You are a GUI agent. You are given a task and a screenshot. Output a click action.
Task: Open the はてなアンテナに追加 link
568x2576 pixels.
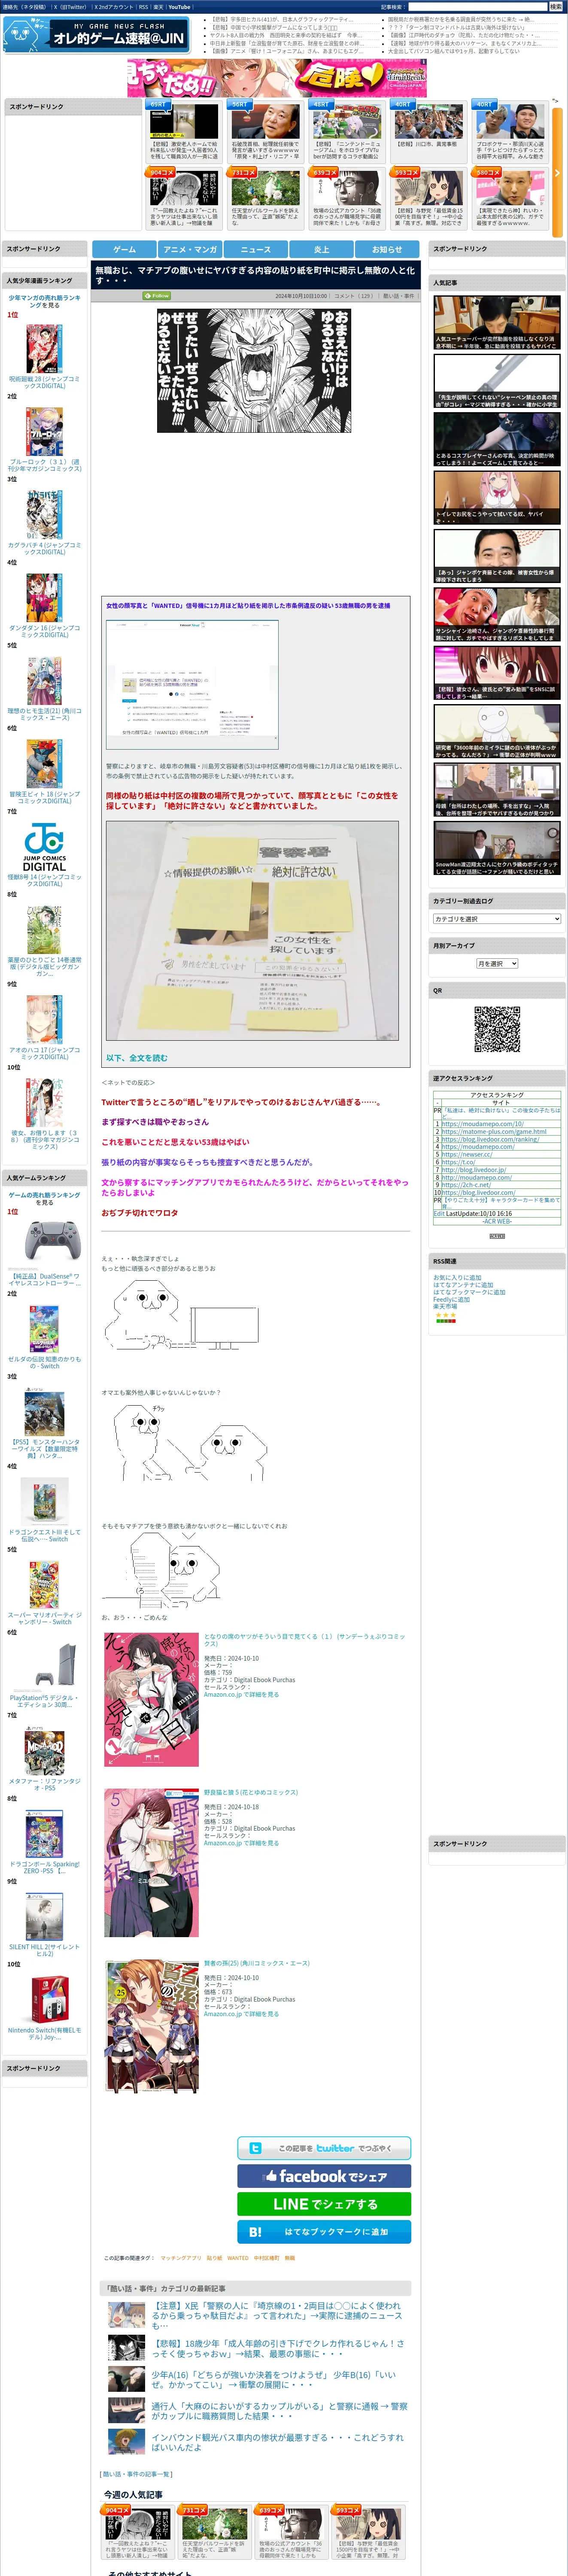pos(463,1285)
